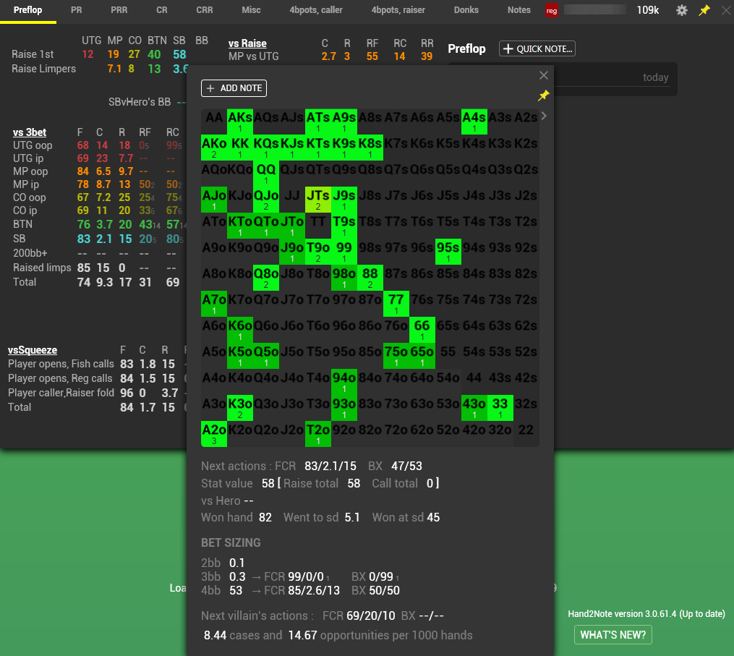The height and width of the screenshot is (656, 734).
Task: Open the Donks tab
Action: pyautogui.click(x=466, y=10)
